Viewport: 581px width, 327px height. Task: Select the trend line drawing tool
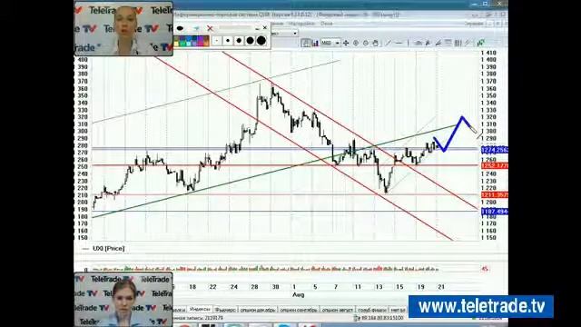(389, 43)
